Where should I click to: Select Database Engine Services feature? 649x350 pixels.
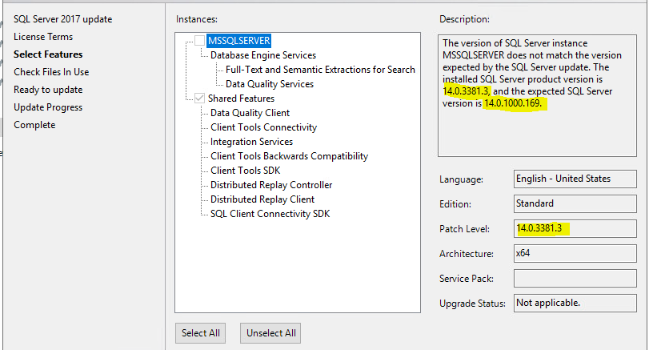coord(262,55)
